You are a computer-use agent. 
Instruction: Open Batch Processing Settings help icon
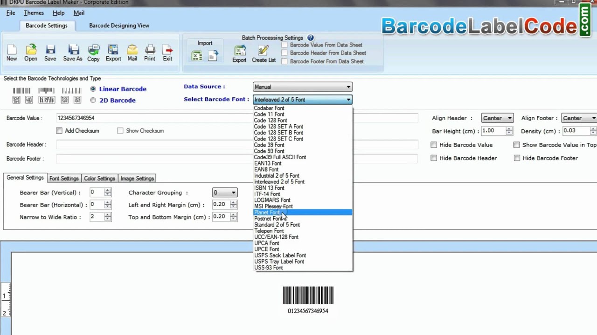coord(311,38)
